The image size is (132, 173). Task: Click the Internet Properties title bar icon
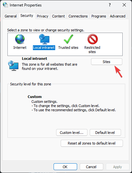[x=5, y=5]
